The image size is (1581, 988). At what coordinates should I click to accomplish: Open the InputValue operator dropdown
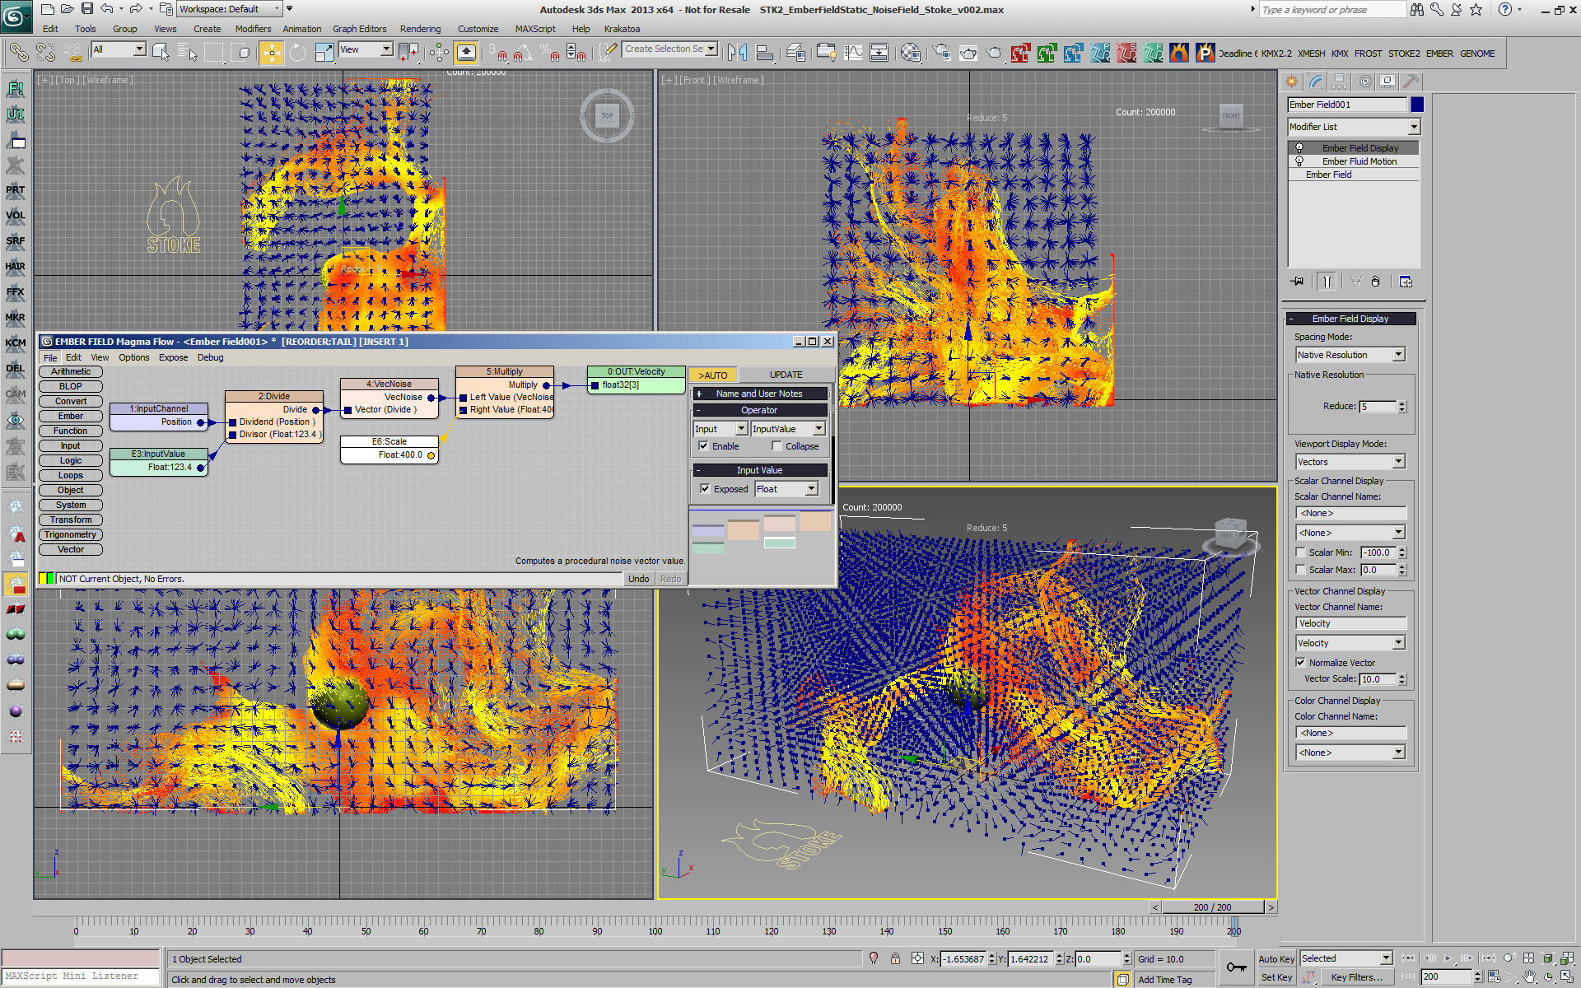pyautogui.click(x=787, y=429)
